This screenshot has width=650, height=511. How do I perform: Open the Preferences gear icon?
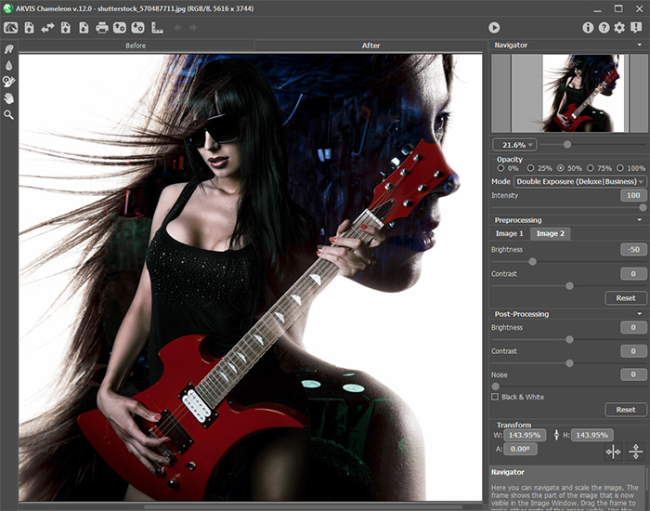click(619, 28)
